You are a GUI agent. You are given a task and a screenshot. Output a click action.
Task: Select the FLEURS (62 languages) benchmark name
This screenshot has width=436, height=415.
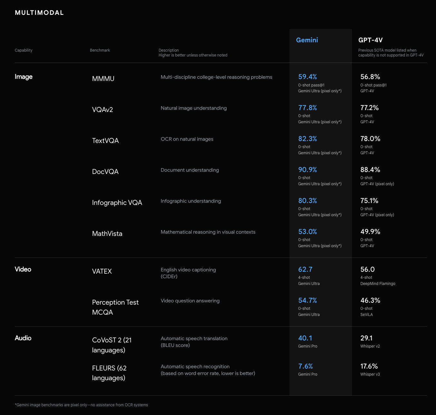pyautogui.click(x=109, y=373)
